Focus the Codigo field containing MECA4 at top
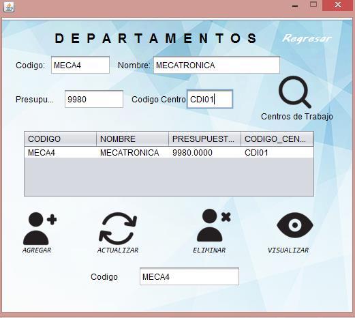 tap(80, 65)
